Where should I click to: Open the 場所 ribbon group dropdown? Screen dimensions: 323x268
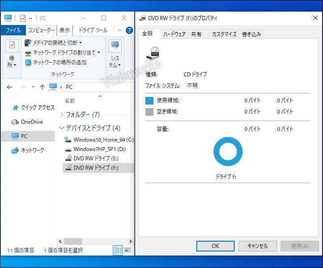(12, 62)
